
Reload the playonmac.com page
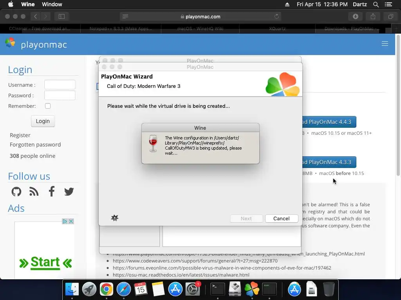[276, 16]
